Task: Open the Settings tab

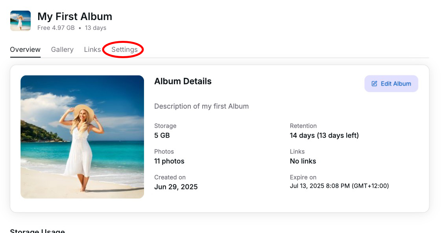Action: [x=124, y=50]
